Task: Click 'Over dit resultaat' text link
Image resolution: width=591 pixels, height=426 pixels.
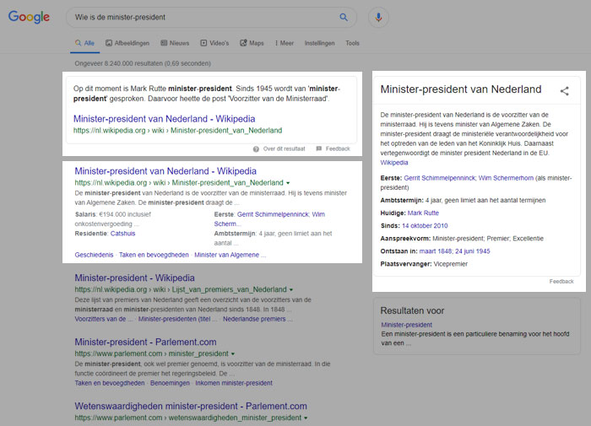Action: pyautogui.click(x=285, y=148)
